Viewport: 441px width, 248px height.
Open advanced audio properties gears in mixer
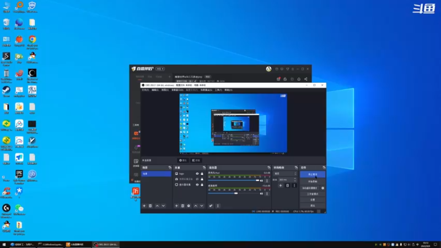pyautogui.click(x=211, y=206)
